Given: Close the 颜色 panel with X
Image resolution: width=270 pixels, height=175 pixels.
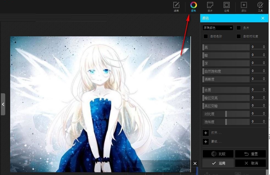Looking at the screenshot, I should 263,18.
